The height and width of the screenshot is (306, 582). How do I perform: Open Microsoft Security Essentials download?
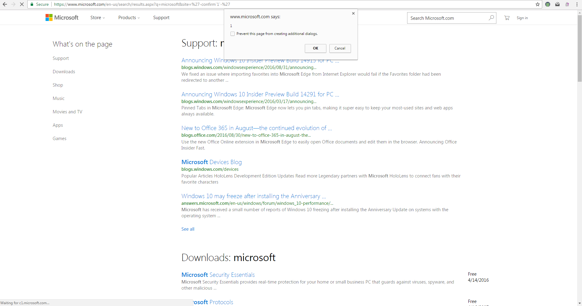(218, 275)
